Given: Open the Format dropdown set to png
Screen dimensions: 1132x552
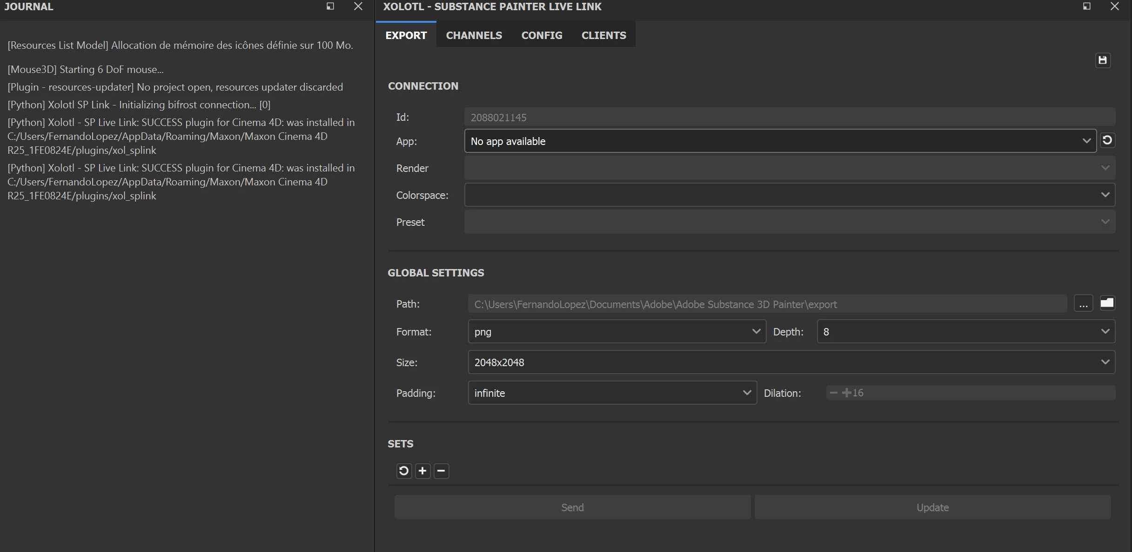Looking at the screenshot, I should point(616,331).
